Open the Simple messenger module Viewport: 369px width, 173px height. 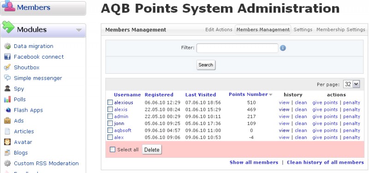[38, 78]
